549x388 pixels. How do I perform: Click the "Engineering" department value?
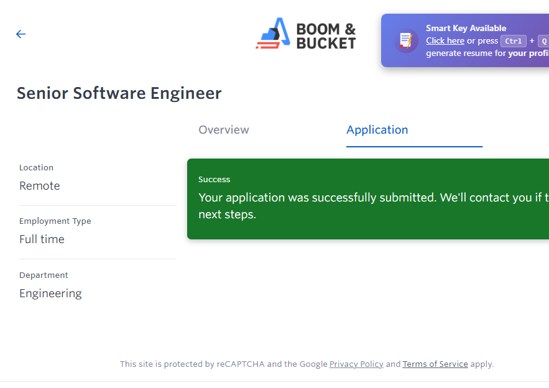tap(50, 293)
